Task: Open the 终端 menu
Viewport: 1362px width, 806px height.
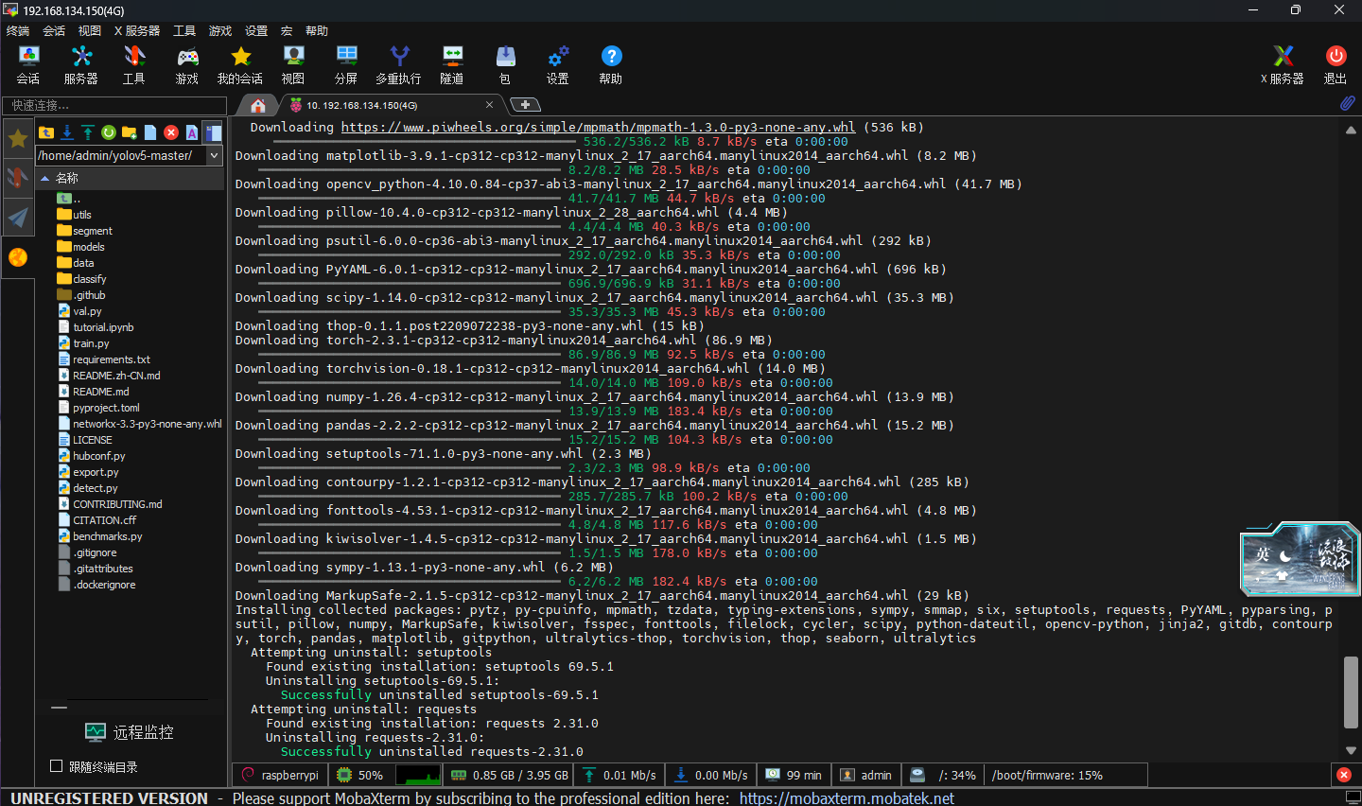Action: pyautogui.click(x=18, y=31)
